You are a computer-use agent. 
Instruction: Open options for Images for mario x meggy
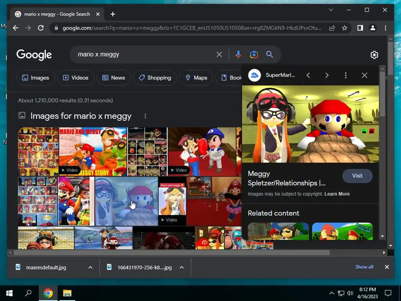[x=145, y=116]
